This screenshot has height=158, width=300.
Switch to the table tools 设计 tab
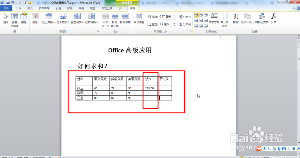(121, 8)
